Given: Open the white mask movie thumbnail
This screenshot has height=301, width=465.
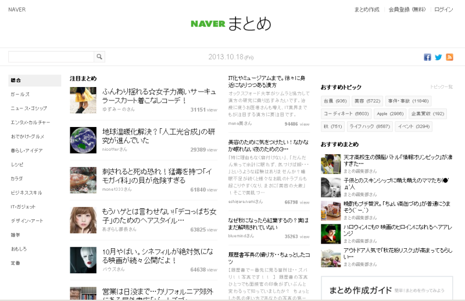Looking at the screenshot, I should pos(83,260).
